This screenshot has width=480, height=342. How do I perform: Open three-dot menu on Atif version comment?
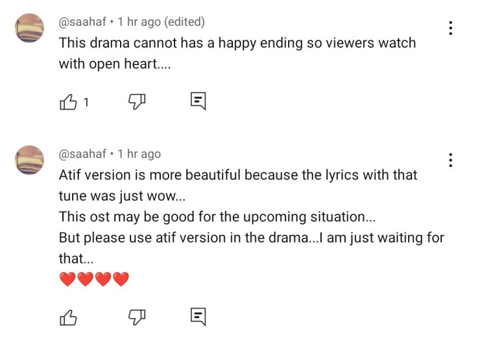tap(450, 160)
